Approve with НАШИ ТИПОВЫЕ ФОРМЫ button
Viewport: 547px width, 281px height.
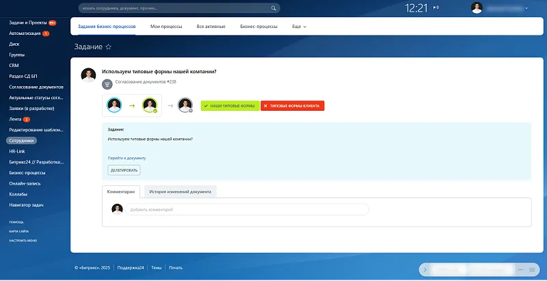point(230,106)
